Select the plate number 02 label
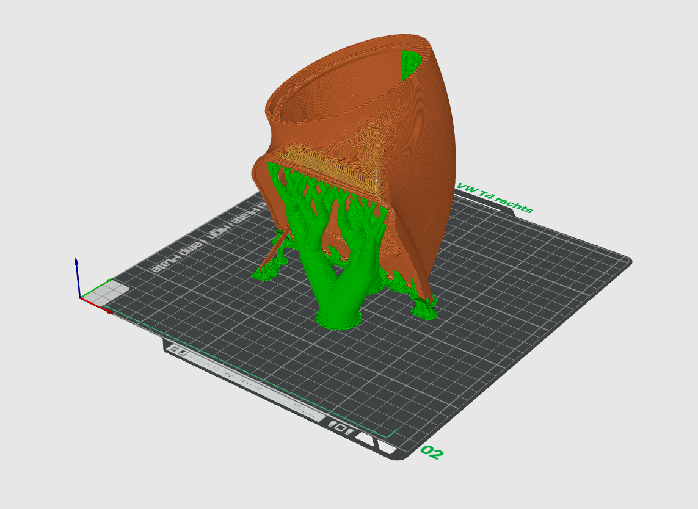 (433, 453)
